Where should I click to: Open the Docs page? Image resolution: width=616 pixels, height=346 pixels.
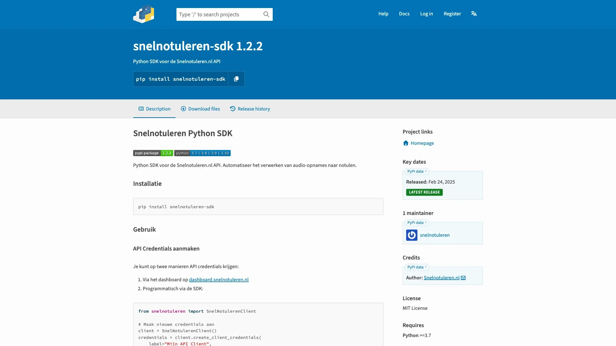pyautogui.click(x=404, y=14)
